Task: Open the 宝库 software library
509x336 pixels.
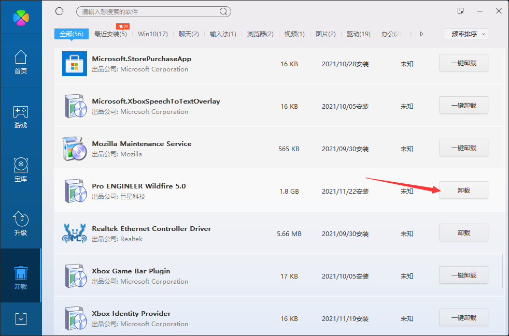Action: pyautogui.click(x=21, y=170)
